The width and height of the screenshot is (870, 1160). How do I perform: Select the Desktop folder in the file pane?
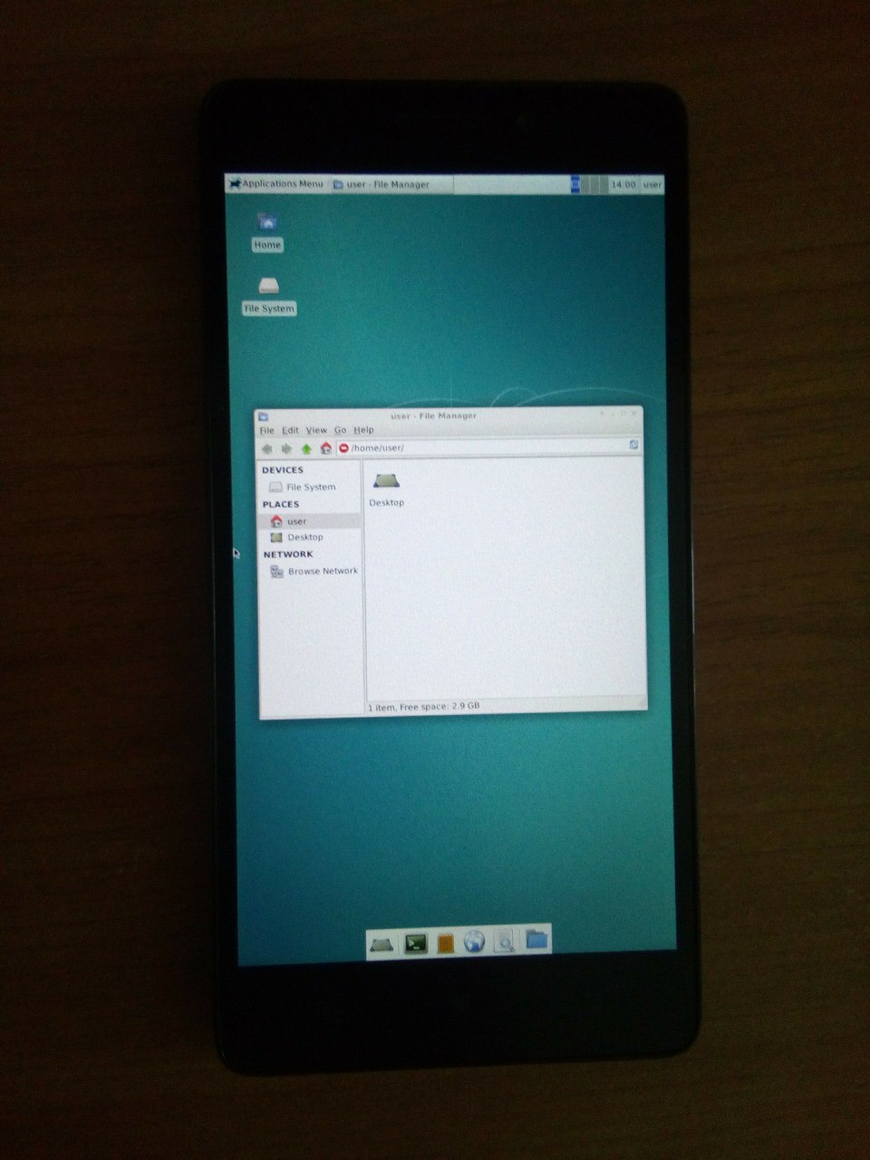point(387,488)
